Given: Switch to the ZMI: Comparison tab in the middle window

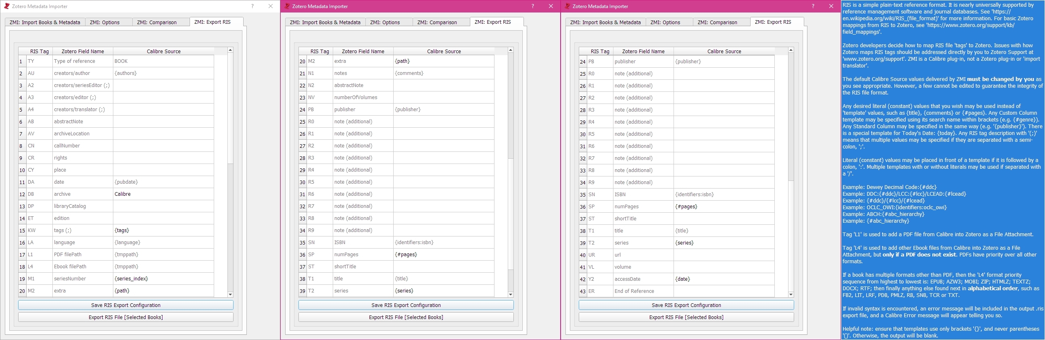Looking at the screenshot, I should [x=441, y=22].
